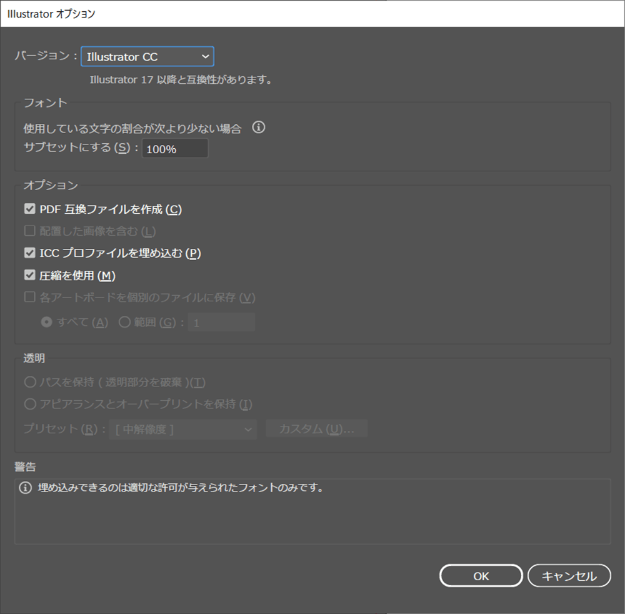Click the カスタム button
This screenshot has height=614, width=625.
[x=316, y=428]
